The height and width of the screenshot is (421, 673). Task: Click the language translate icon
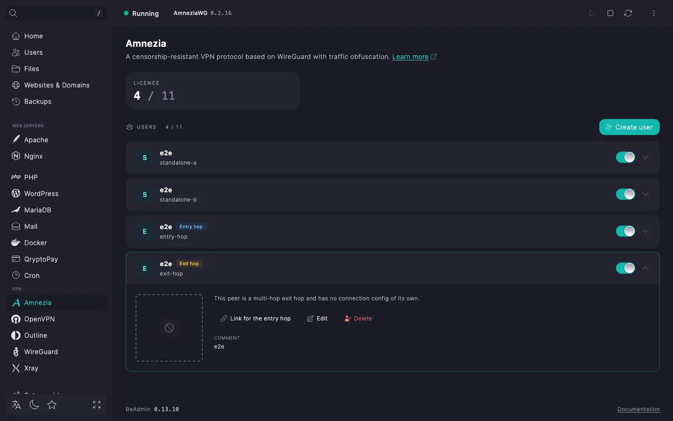[x=16, y=405]
